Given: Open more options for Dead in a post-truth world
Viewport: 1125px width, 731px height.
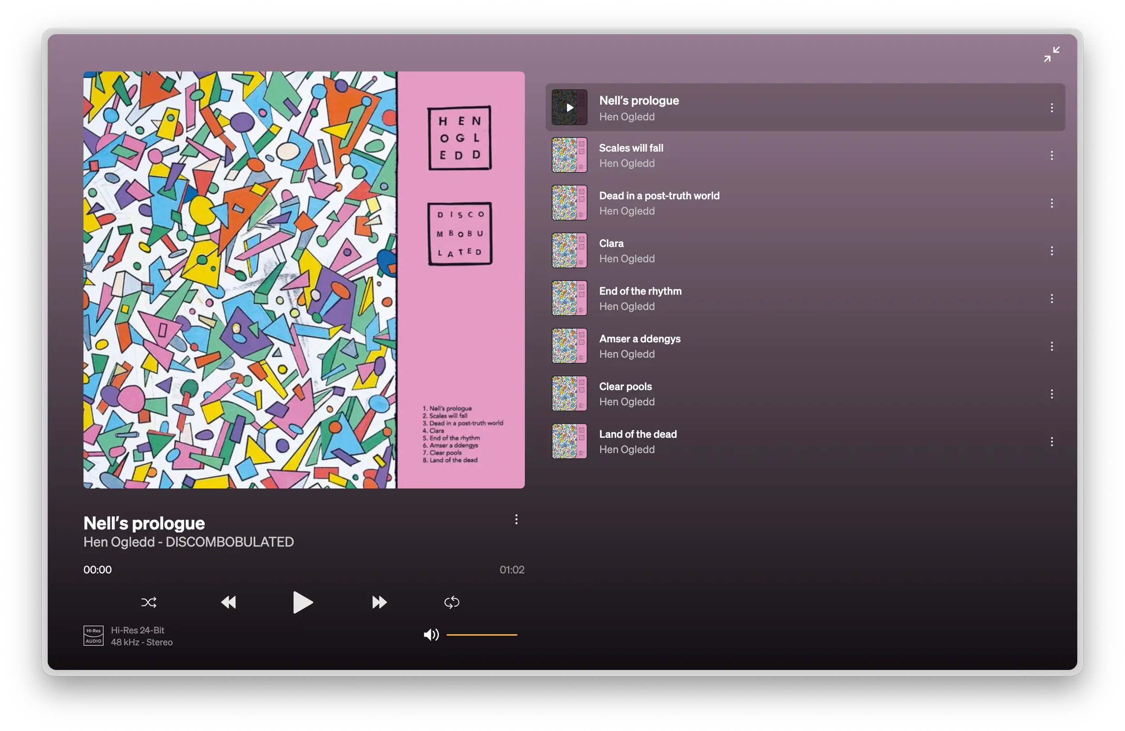Looking at the screenshot, I should tap(1052, 203).
